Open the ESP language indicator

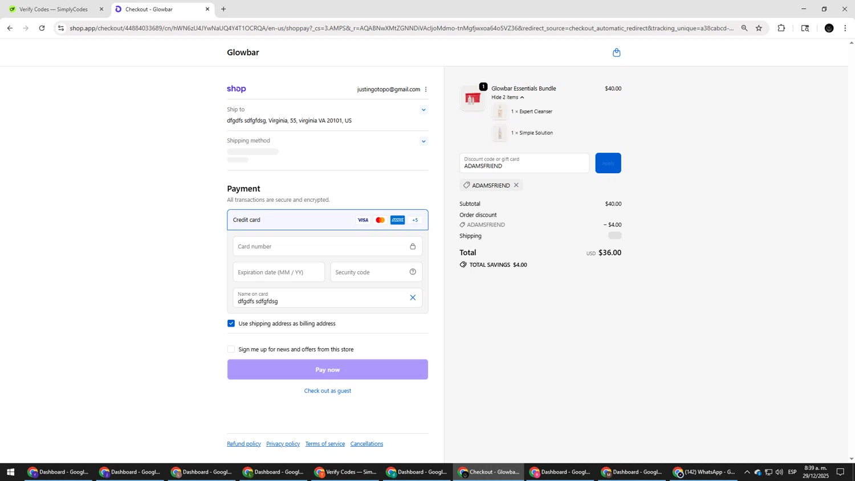(x=792, y=472)
